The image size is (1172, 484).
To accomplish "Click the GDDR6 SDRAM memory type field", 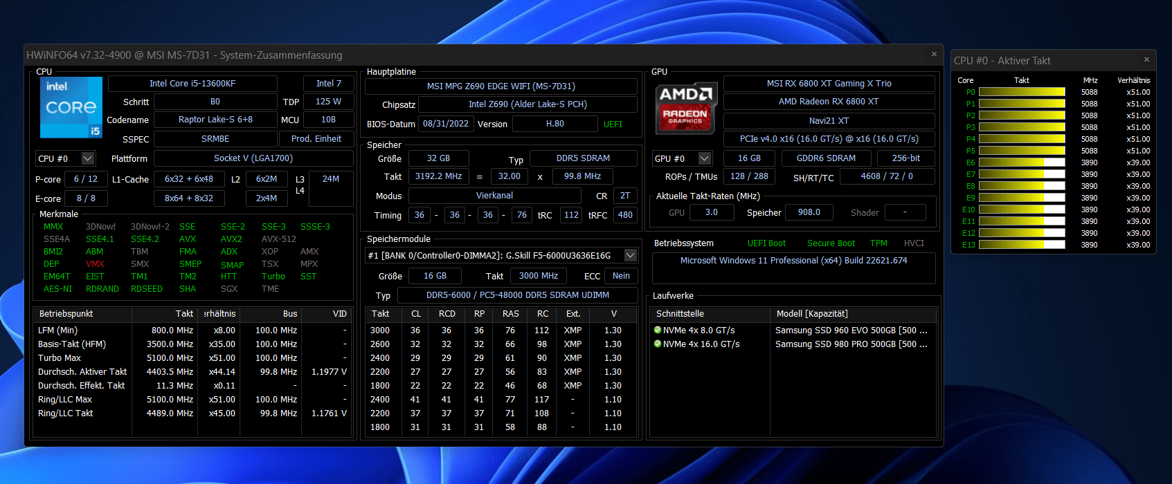I will [x=826, y=158].
